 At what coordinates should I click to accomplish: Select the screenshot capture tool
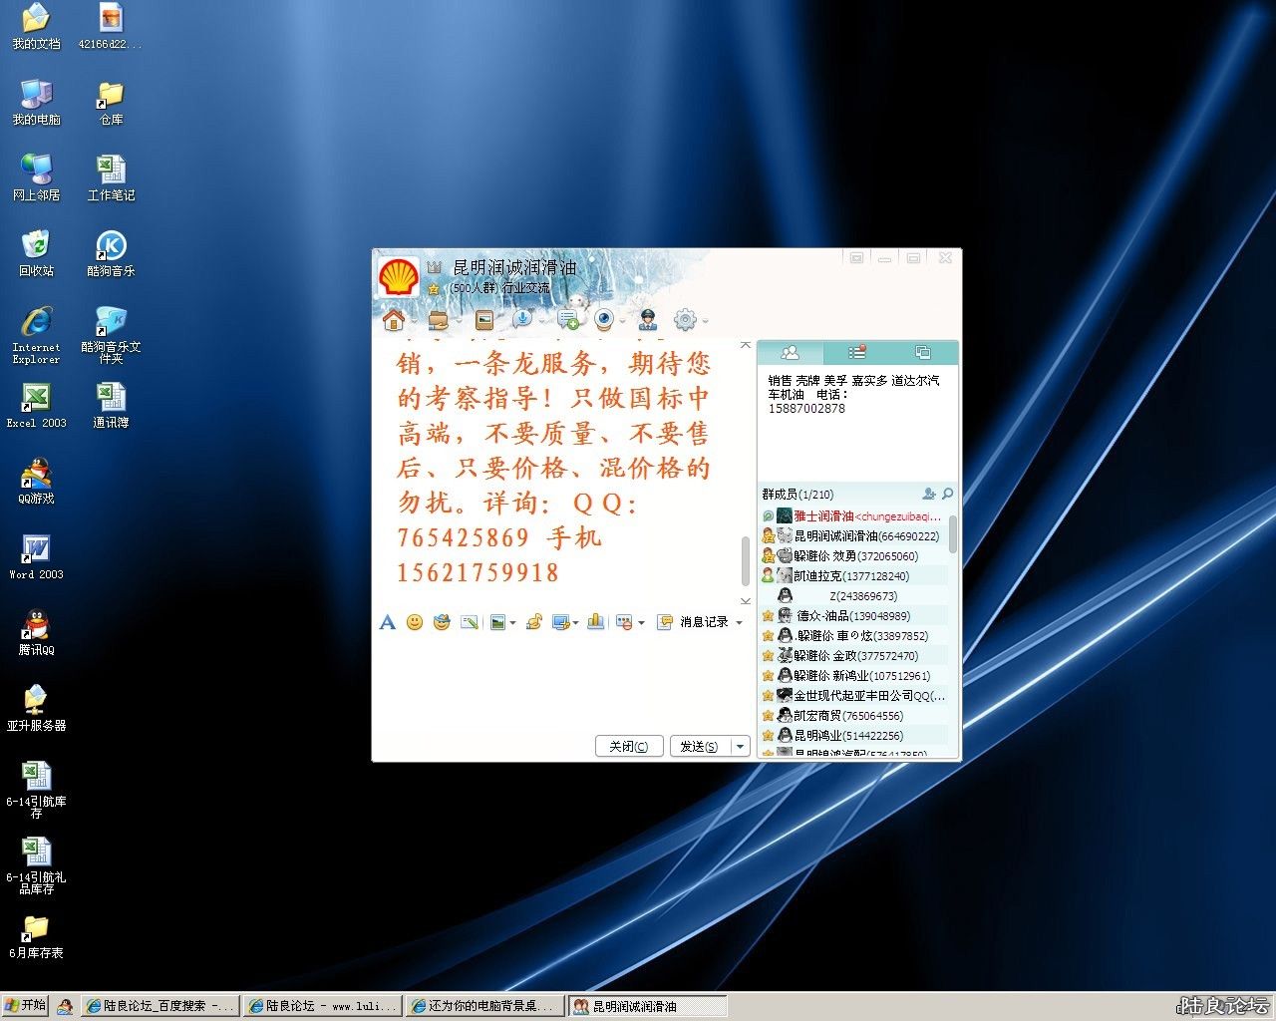pyautogui.click(x=470, y=622)
